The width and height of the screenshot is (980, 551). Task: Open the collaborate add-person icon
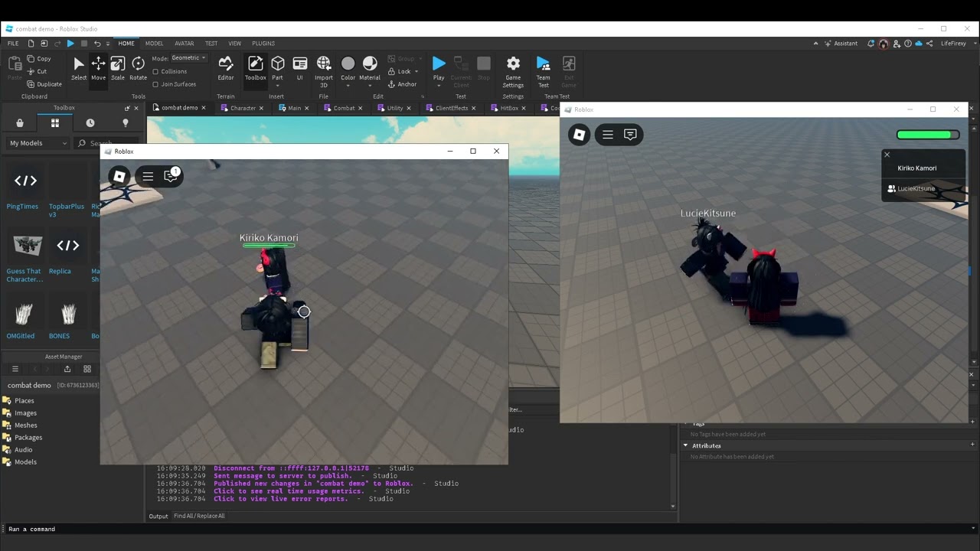tap(895, 44)
